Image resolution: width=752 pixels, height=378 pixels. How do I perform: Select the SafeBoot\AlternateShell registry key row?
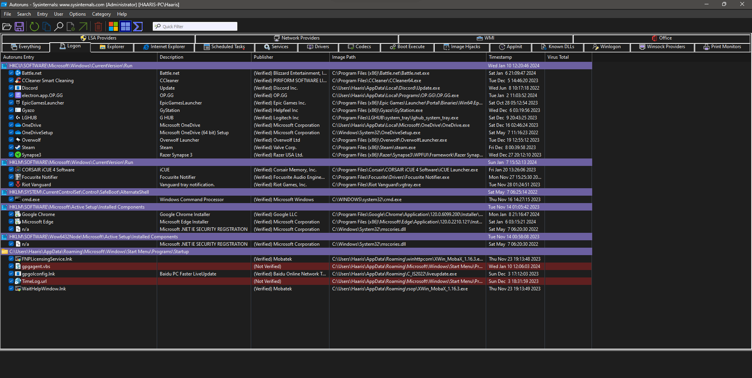click(x=296, y=192)
